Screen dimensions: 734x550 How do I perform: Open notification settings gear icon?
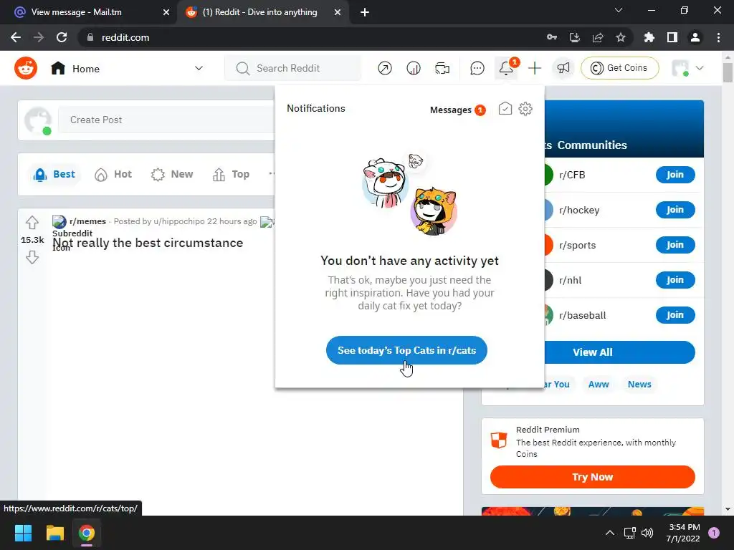click(x=525, y=109)
